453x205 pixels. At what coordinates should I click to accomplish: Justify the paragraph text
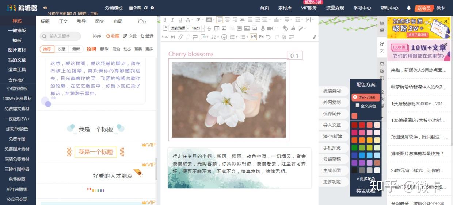(250, 20)
